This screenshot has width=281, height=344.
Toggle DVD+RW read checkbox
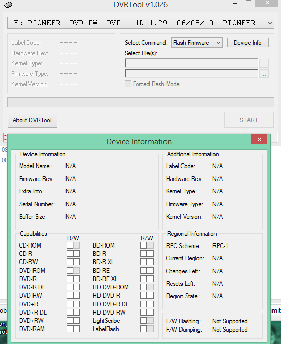70,320
